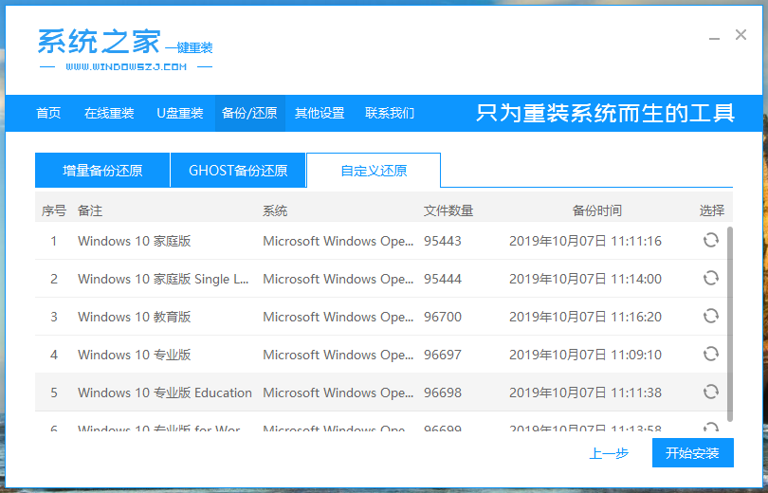Image resolution: width=768 pixels, height=493 pixels.
Task: Click the 上一步 link
Action: (609, 453)
